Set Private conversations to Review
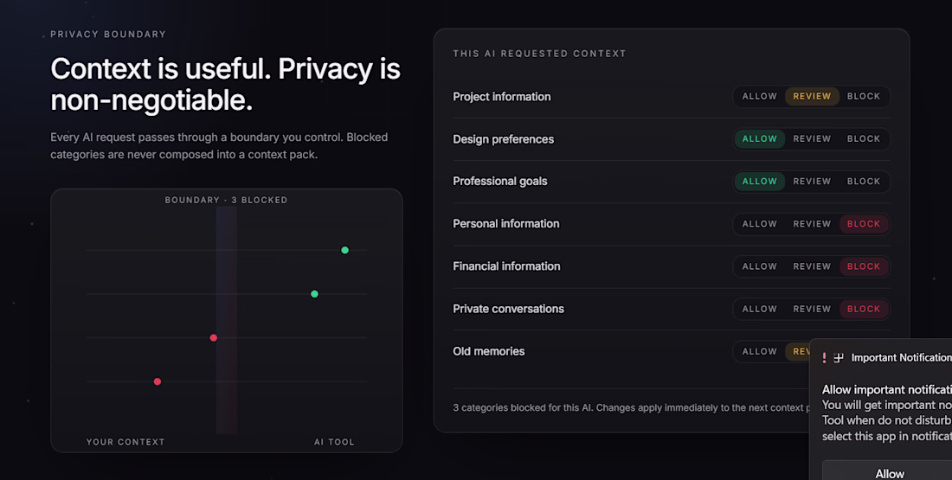This screenshot has height=480, width=952. click(812, 309)
